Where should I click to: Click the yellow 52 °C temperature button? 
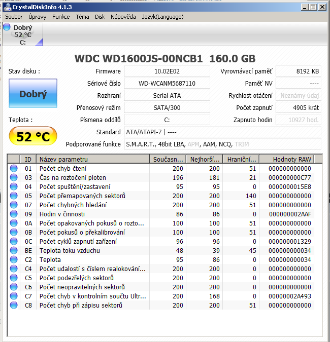pos(33,136)
